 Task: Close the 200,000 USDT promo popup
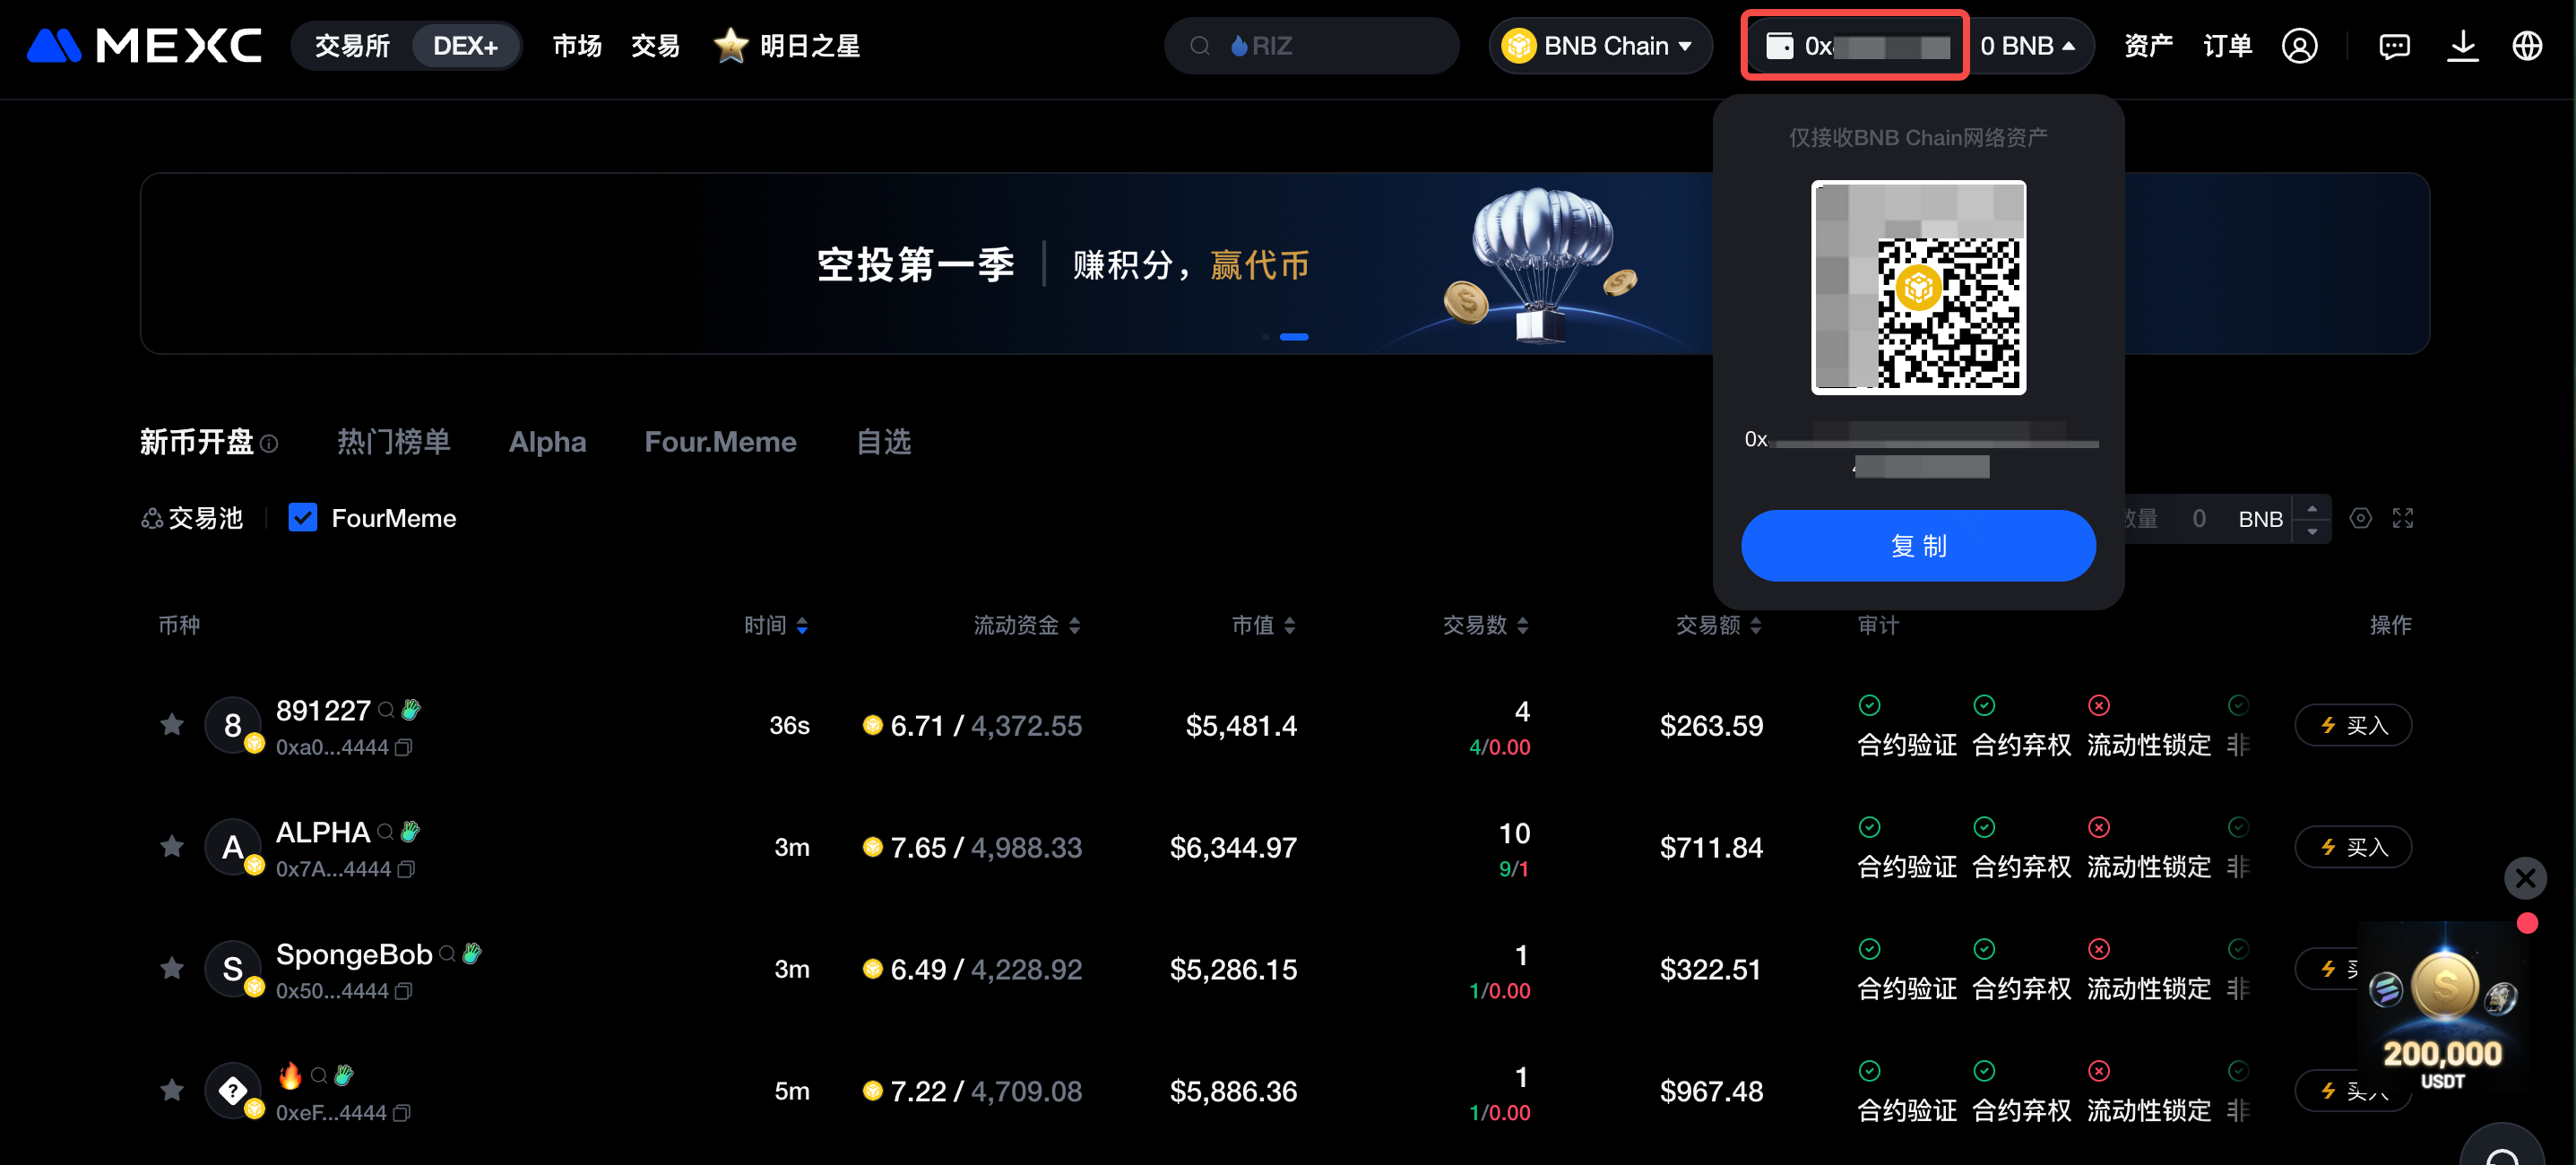coord(2525,878)
